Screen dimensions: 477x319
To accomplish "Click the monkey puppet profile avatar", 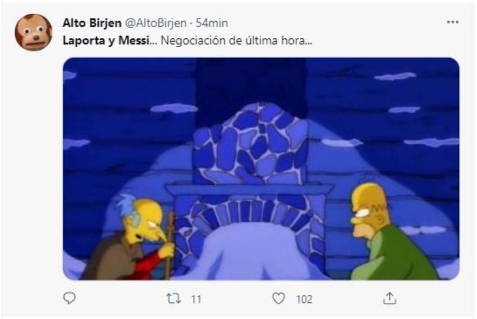I will (34, 32).
